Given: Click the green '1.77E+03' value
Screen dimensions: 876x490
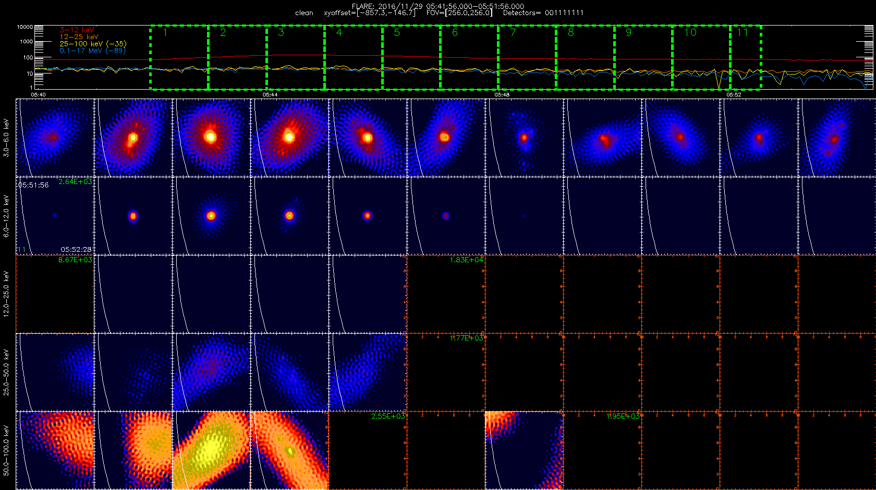Looking at the screenshot, I should (x=467, y=338).
